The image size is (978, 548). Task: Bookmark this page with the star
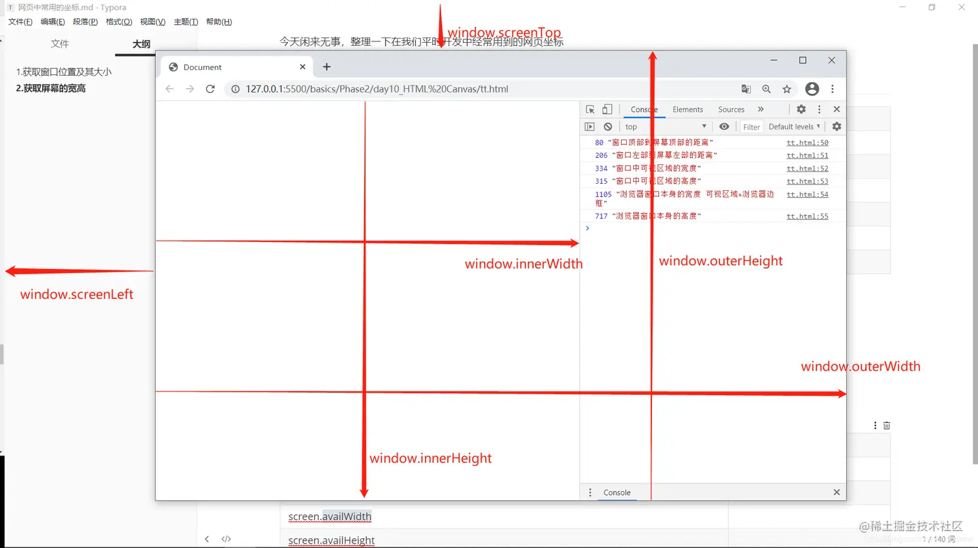tap(787, 89)
